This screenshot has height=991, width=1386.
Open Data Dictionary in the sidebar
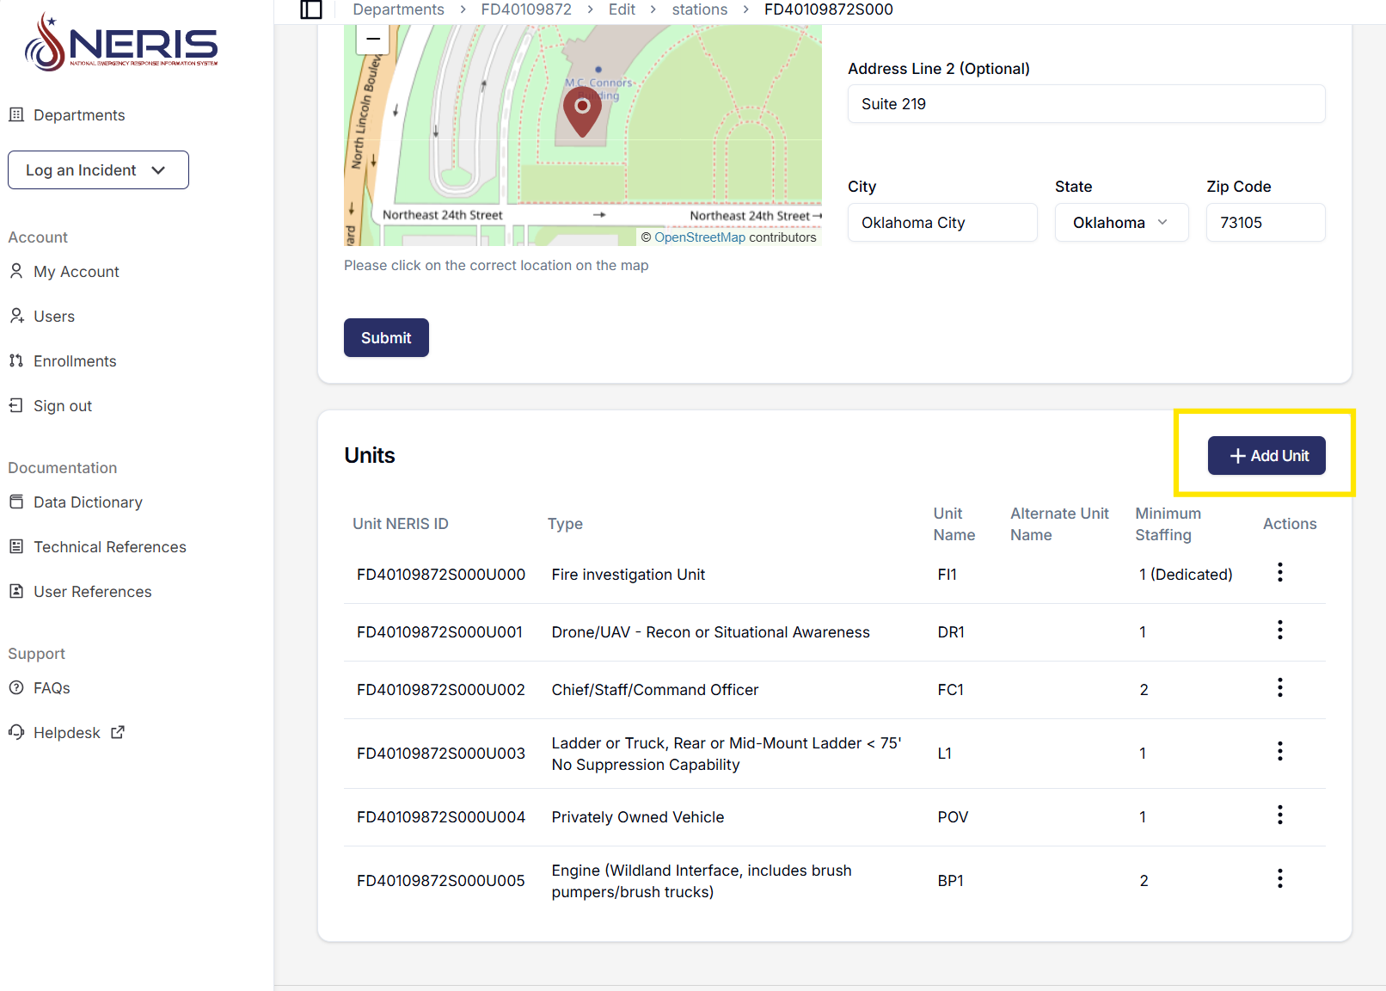click(x=87, y=502)
